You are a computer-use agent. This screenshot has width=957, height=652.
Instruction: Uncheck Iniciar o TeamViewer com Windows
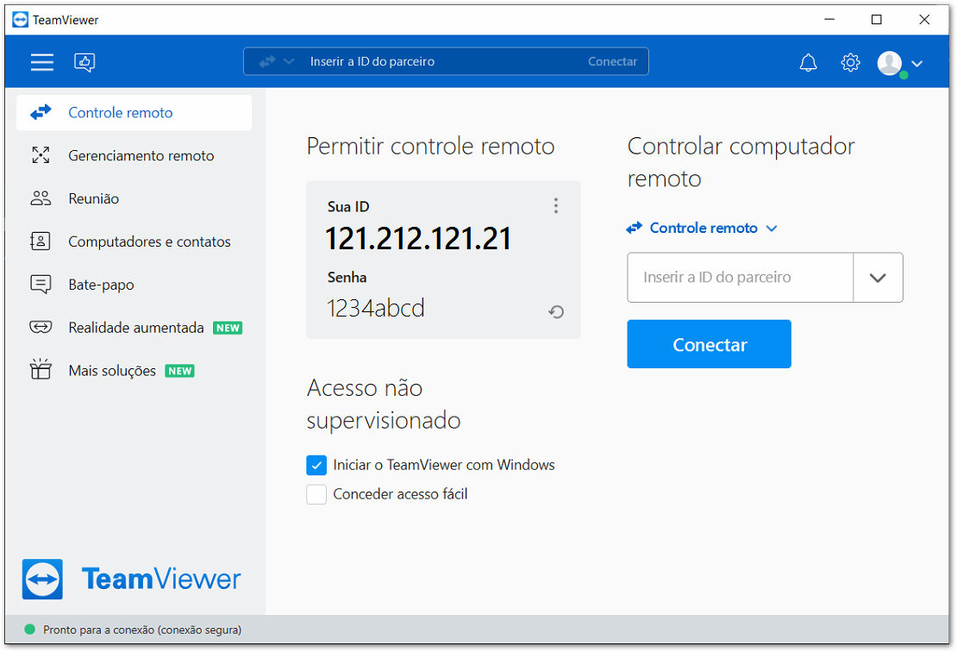316,465
